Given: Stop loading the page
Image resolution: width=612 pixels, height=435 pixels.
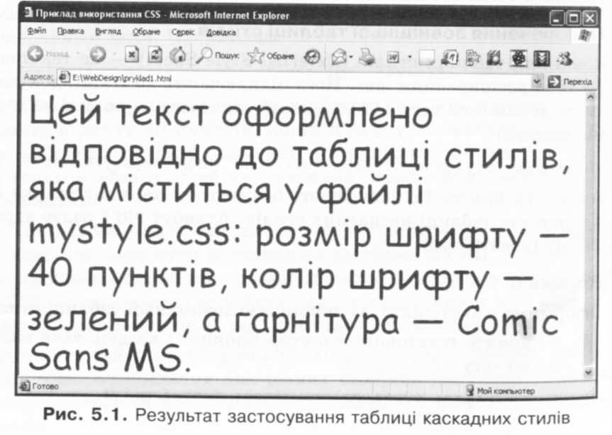Looking at the screenshot, I should [x=132, y=55].
